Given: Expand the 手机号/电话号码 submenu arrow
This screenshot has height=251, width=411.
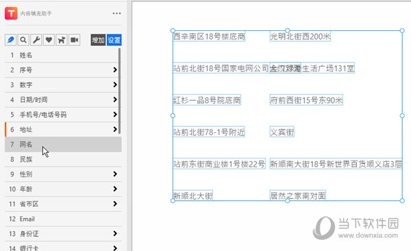Looking at the screenshot, I should 115,115.
